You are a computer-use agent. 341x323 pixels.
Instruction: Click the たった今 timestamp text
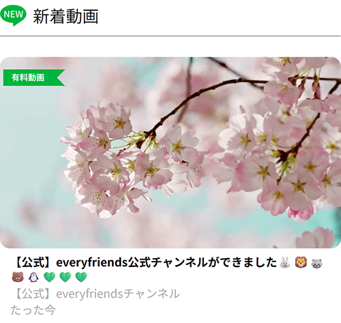click(x=33, y=310)
